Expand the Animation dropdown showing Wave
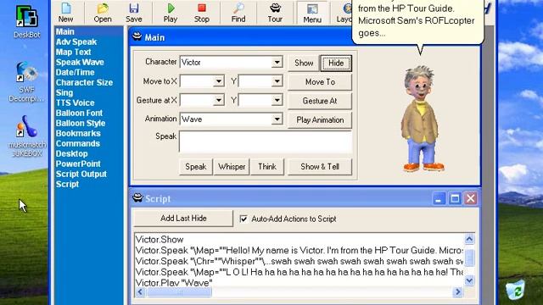Viewport: 543px width, 305px height. (x=277, y=119)
